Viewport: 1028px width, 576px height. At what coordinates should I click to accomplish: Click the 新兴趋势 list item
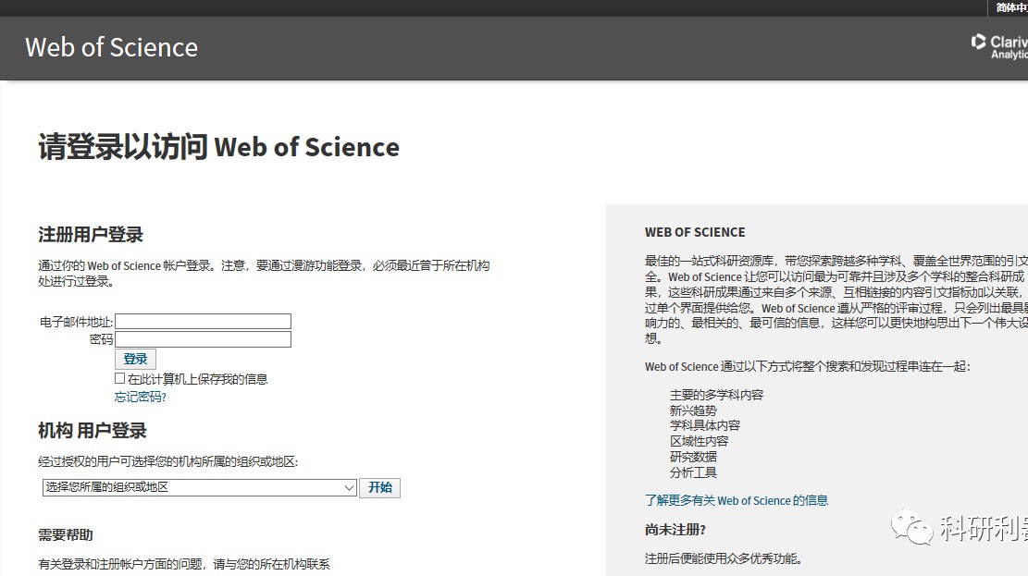point(693,411)
